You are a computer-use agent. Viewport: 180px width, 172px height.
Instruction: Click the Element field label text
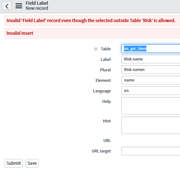click(x=103, y=80)
